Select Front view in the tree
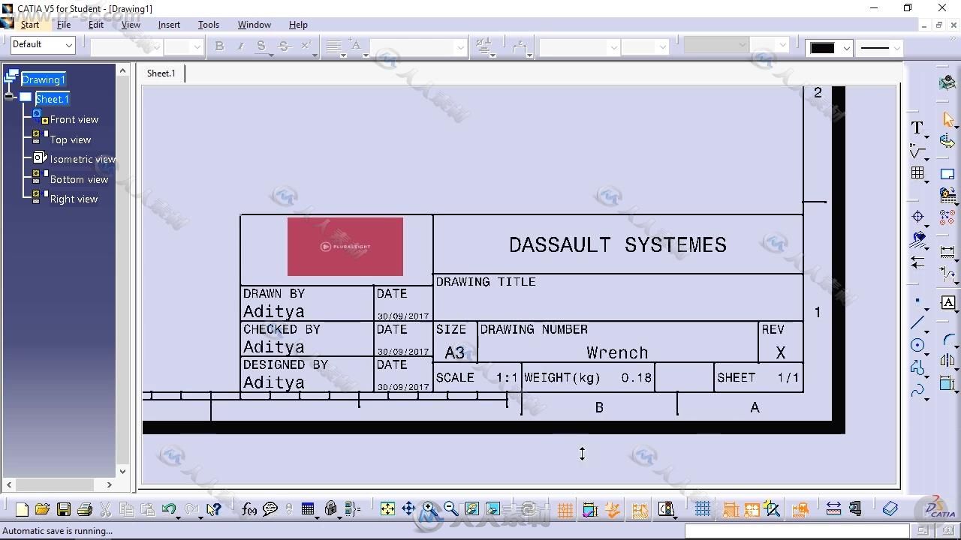 74,119
